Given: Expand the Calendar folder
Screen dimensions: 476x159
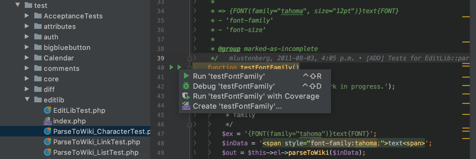Looking at the screenshot, I should tap(27, 57).
